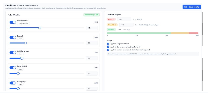
Task: Click the Article group slider handle
Action: point(22,58)
